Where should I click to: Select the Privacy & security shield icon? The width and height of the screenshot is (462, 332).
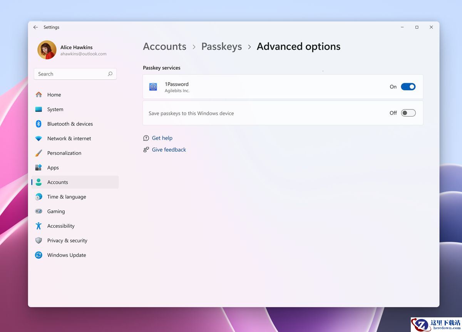pos(38,240)
